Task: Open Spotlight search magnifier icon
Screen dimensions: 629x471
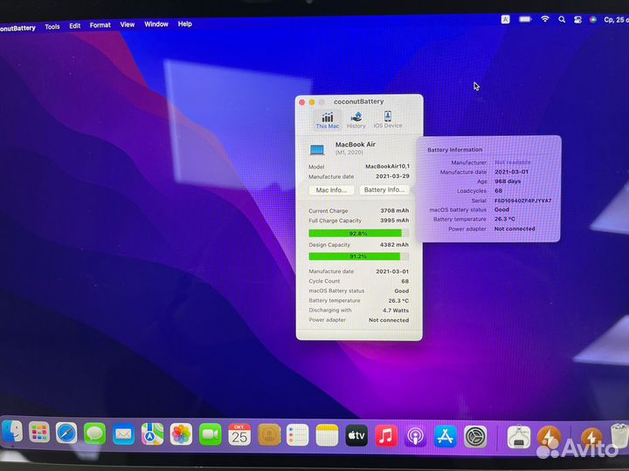Action: [562, 19]
